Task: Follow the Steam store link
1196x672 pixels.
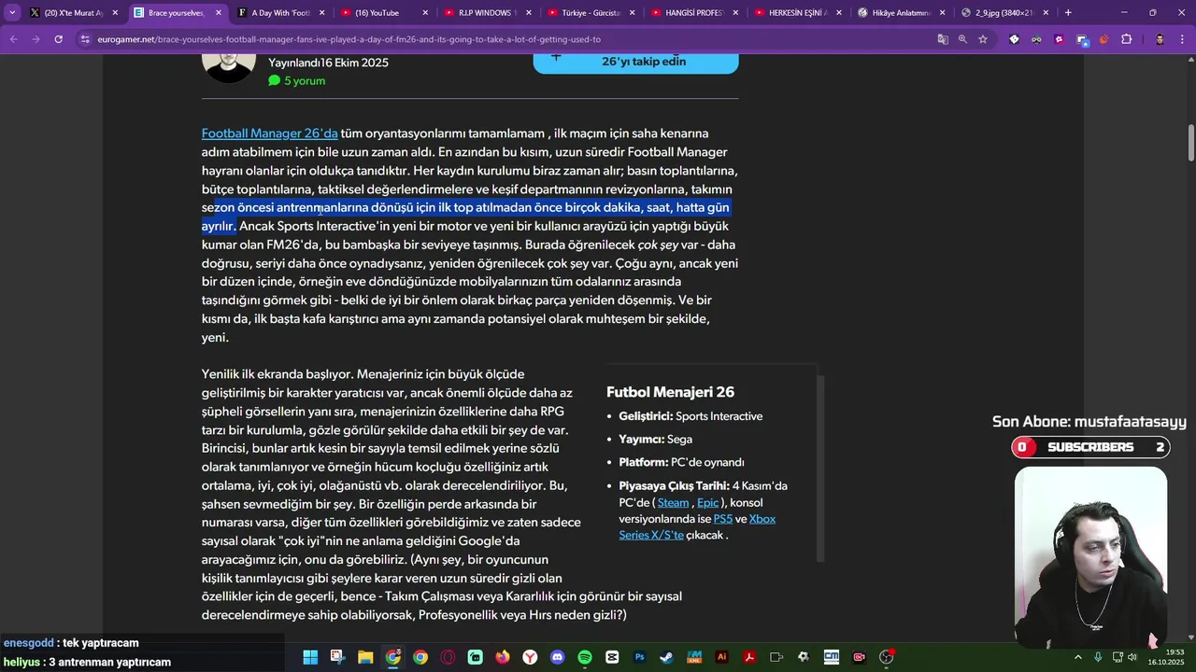Action: tap(673, 502)
